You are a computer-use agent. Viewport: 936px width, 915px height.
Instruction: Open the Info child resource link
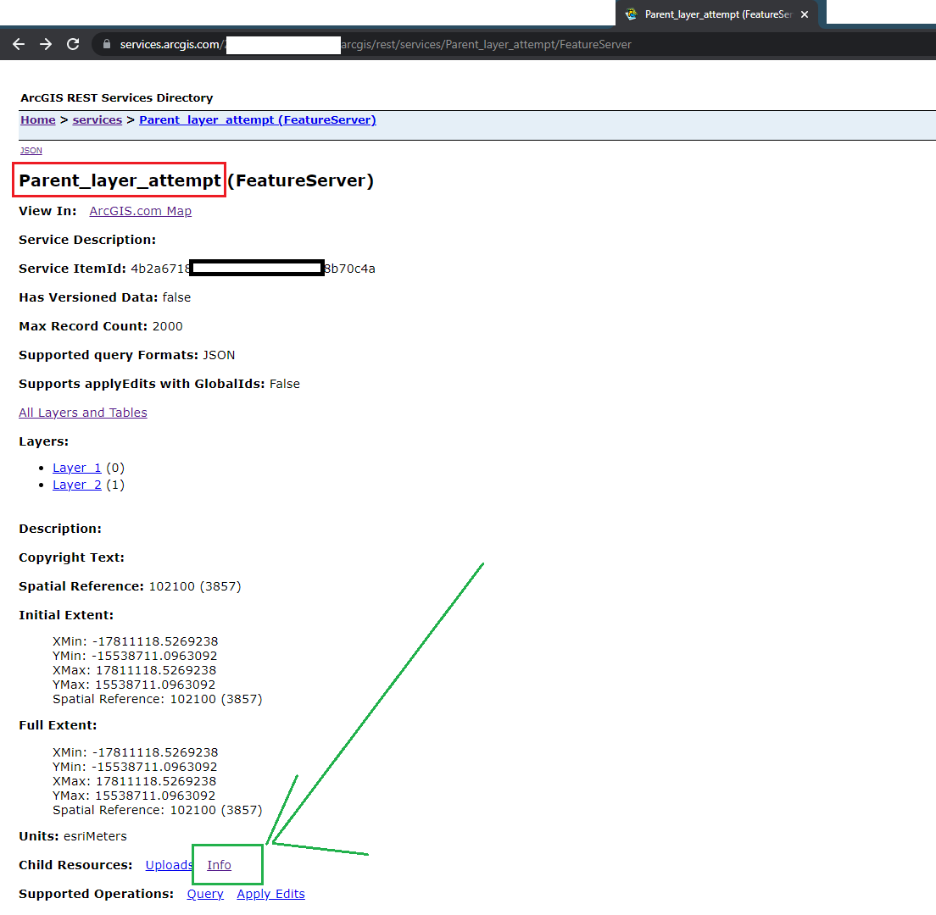click(219, 865)
